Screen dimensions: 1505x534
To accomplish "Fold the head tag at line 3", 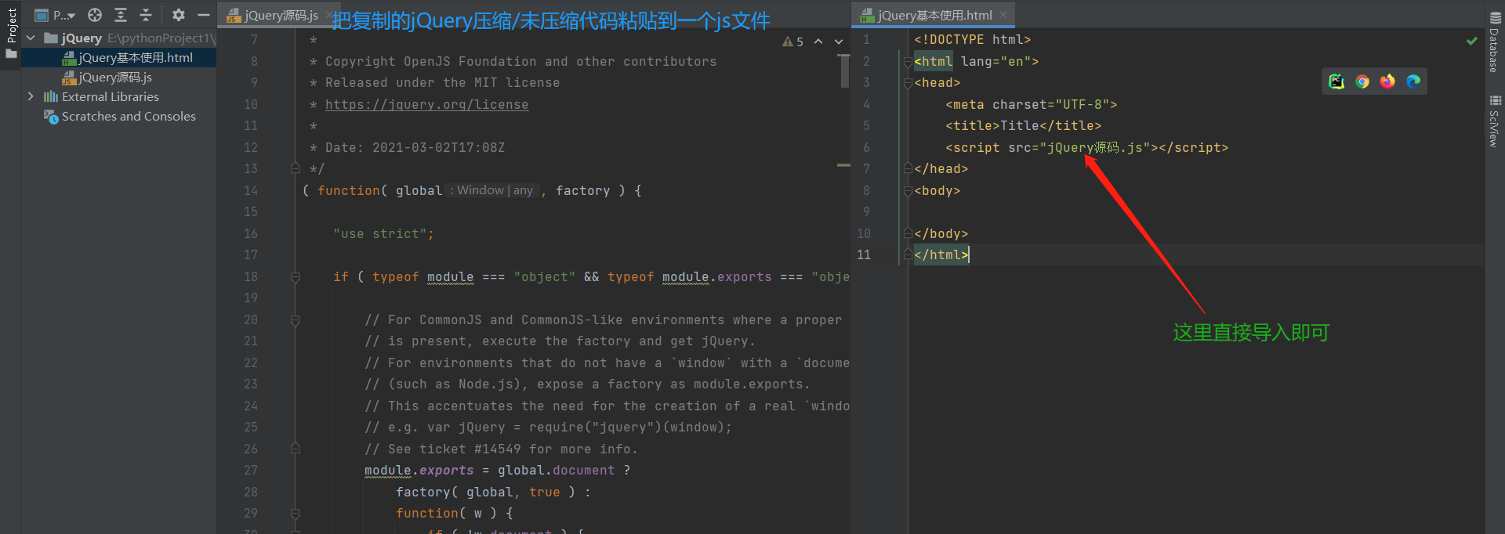I will [x=908, y=82].
